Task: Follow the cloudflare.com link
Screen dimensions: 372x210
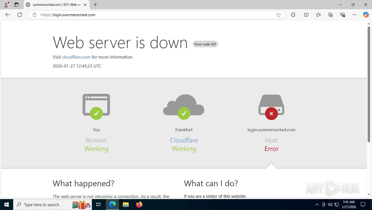Action: [x=76, y=57]
